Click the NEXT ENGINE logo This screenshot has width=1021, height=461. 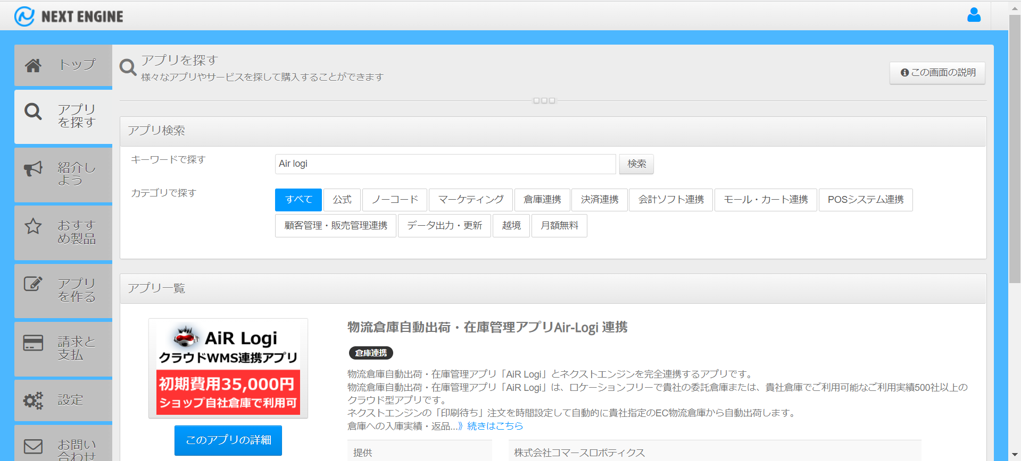[x=69, y=16]
